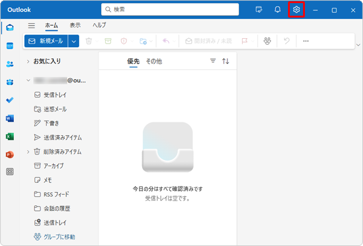Click the Flag toolbar icon
Viewport: 363px width, 246px height.
point(244,41)
